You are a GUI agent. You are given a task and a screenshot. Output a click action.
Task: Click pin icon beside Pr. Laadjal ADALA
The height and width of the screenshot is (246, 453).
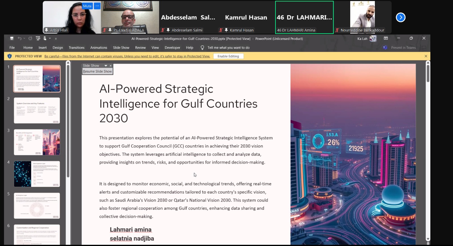point(110,30)
